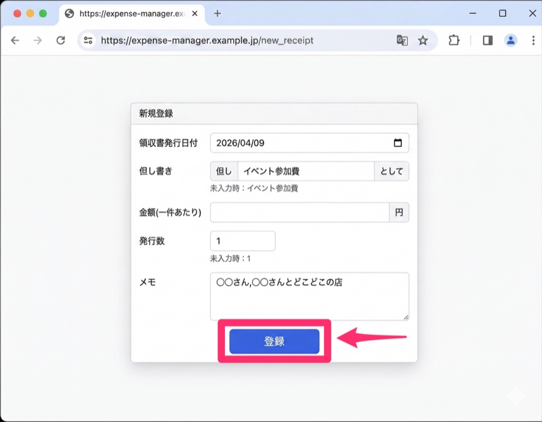Open the Chrome three-dot menu
Screen dimensions: 542x422
click(533, 40)
